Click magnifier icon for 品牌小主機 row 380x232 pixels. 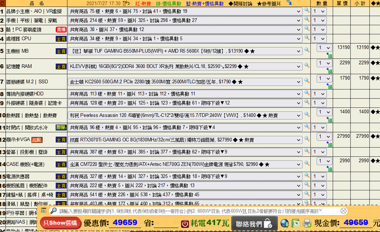pyautogui.click(x=307, y=11)
